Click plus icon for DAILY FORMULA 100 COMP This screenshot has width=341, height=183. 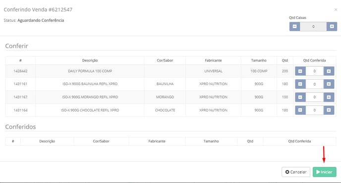[329, 71]
